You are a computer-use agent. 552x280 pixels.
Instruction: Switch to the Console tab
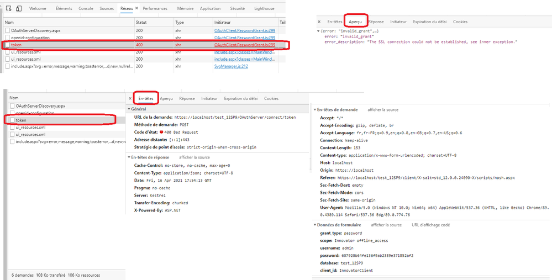coord(86,9)
